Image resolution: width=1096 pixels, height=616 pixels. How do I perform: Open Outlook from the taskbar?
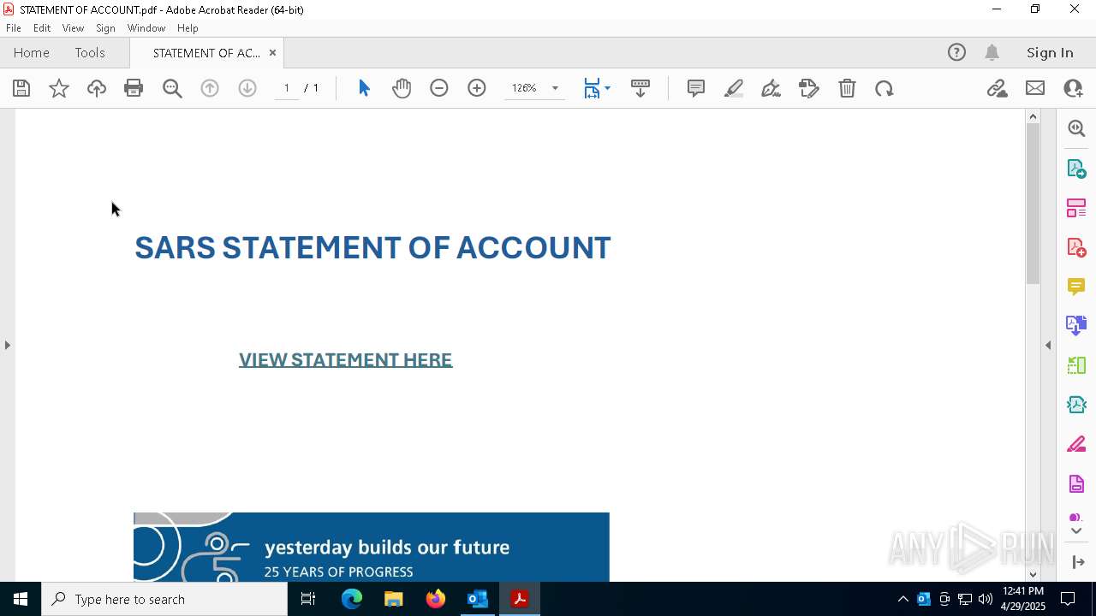(x=477, y=599)
